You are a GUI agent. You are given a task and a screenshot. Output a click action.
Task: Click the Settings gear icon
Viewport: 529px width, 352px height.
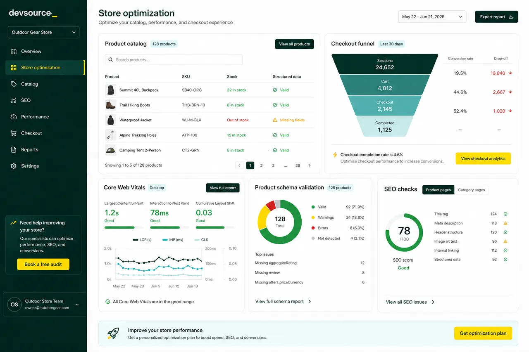13,166
